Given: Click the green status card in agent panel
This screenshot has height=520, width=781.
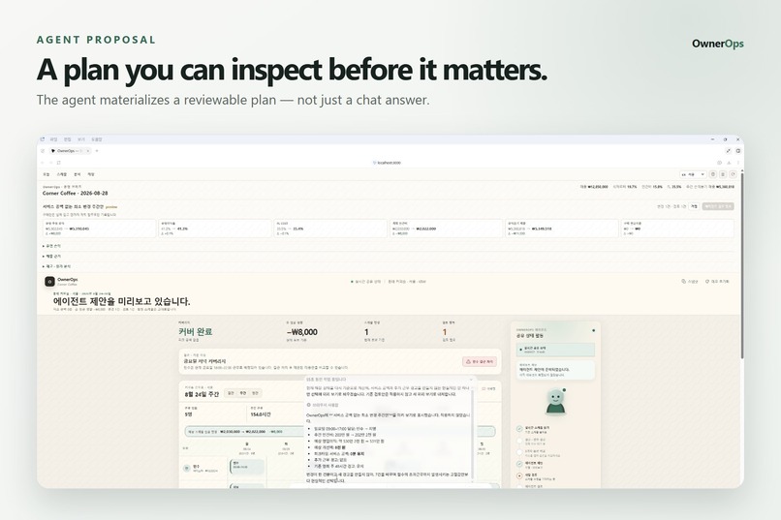Looking at the screenshot, I should click(x=555, y=350).
